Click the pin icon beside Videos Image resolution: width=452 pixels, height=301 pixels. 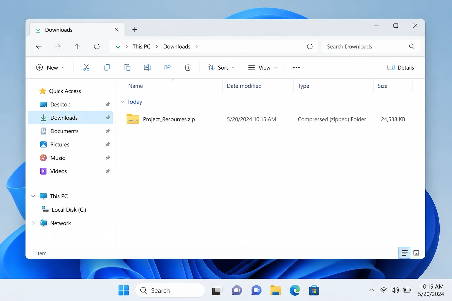pyautogui.click(x=108, y=171)
